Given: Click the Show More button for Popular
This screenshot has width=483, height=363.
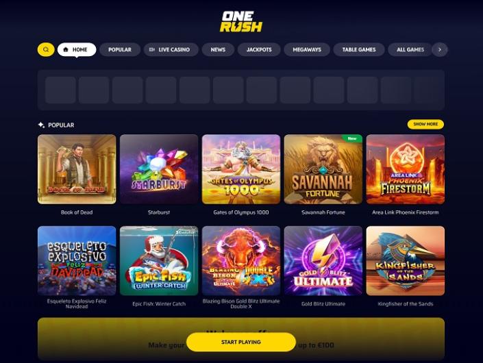Looking at the screenshot, I should pyautogui.click(x=425, y=124).
